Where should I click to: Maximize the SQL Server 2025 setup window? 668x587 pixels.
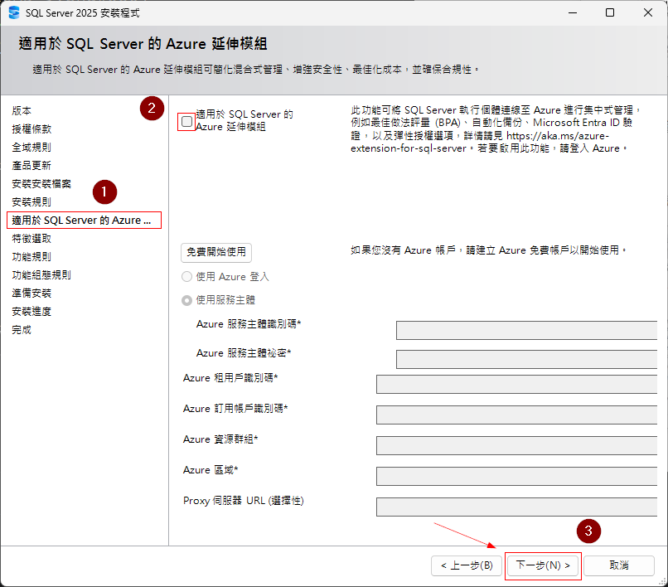click(x=610, y=12)
